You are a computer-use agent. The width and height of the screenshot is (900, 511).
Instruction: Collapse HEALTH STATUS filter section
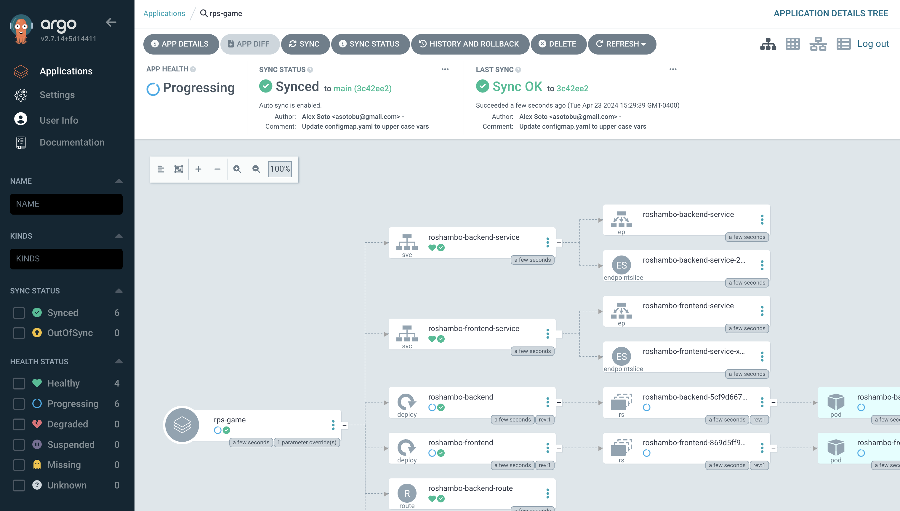pos(119,361)
